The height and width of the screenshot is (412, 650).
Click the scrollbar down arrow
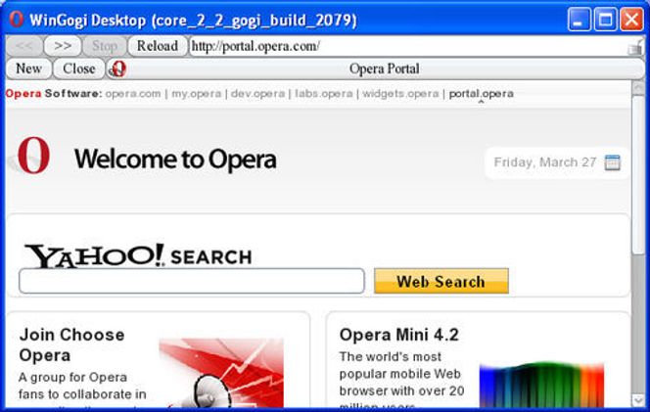638,399
